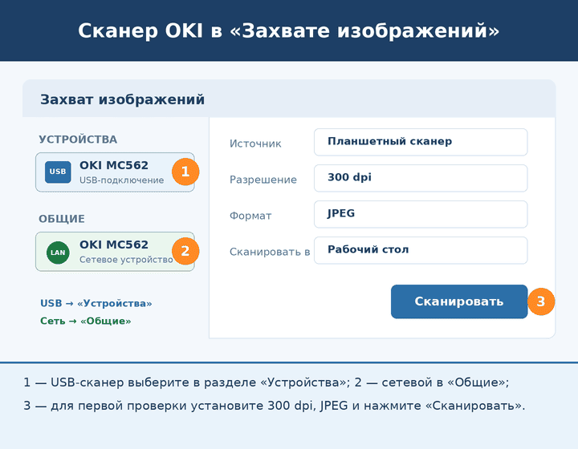
Task: Start scanning with the Сканировать button
Action: (459, 301)
